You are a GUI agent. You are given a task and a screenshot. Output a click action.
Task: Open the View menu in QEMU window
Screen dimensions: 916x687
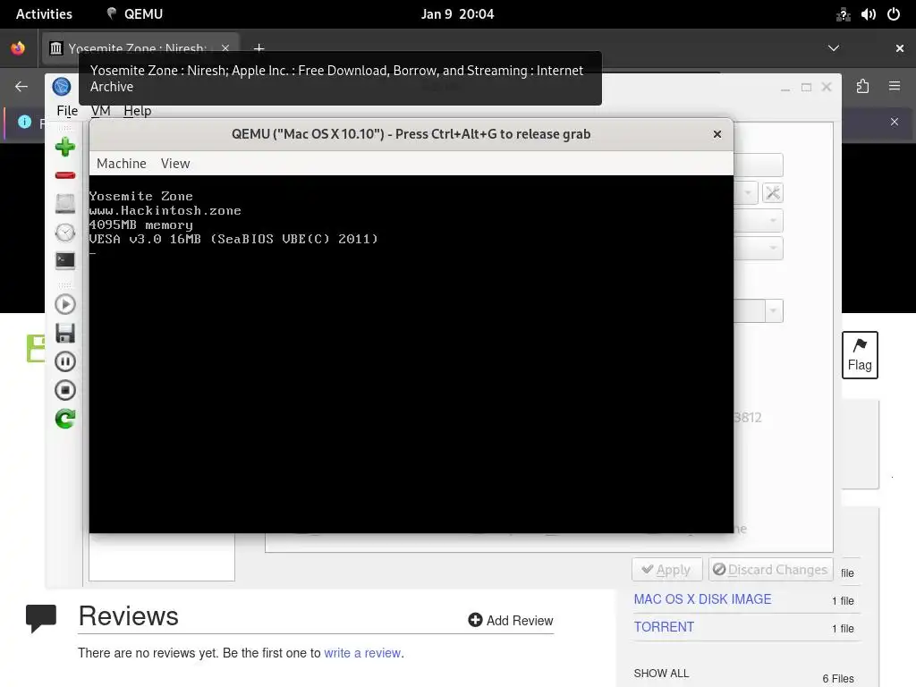[175, 164]
